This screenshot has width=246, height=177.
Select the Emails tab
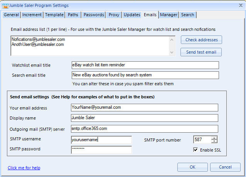[150, 15]
